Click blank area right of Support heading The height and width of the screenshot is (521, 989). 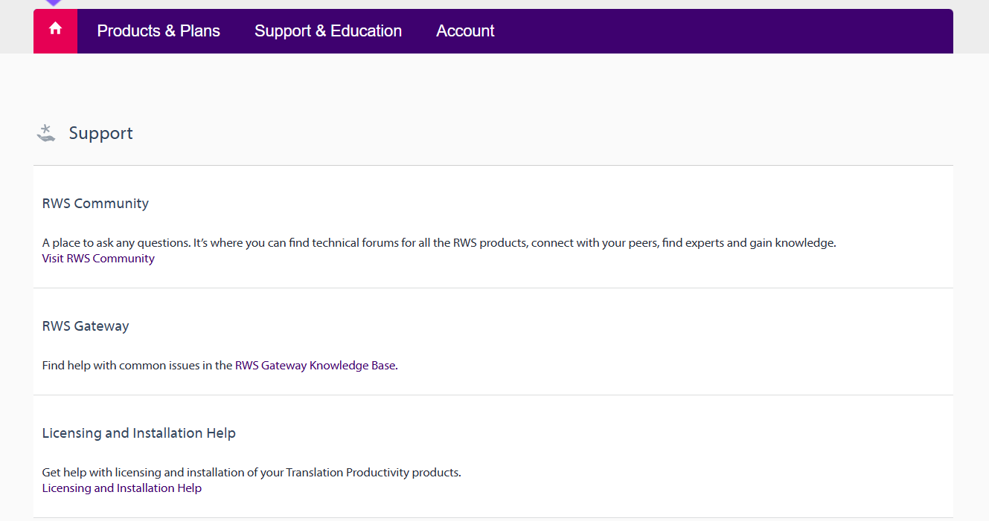coord(521,134)
